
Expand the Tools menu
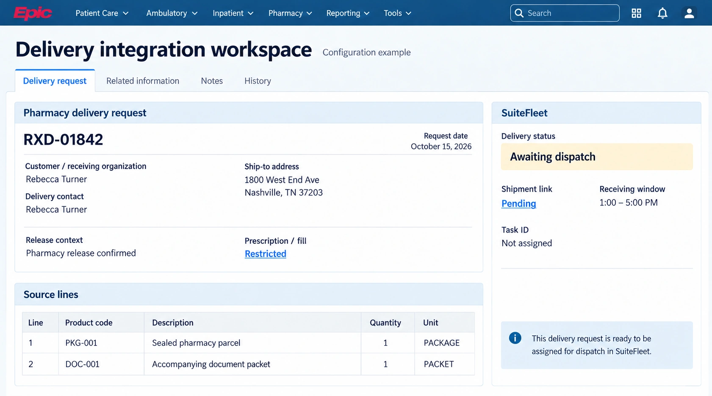tap(397, 13)
